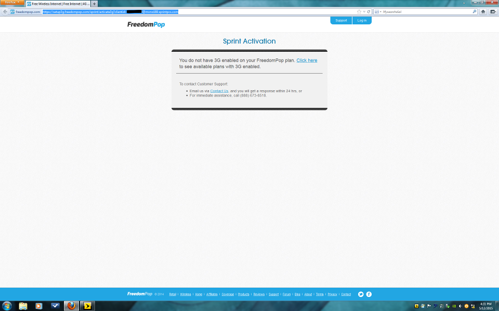Click the NVIDIA tray icon
499x311 pixels.
454,306
